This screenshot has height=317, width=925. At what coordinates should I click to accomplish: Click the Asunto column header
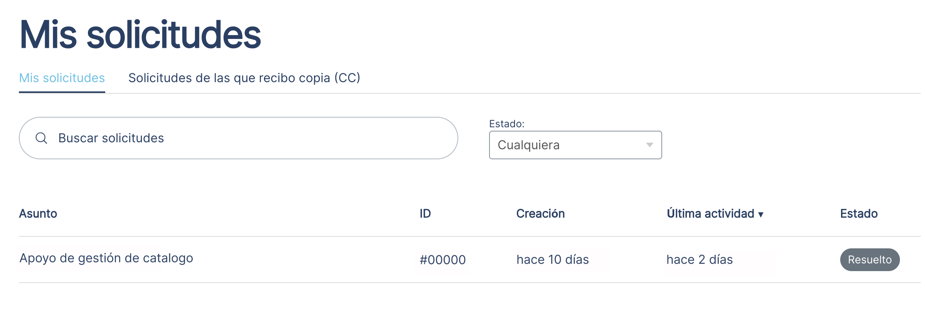tap(38, 213)
